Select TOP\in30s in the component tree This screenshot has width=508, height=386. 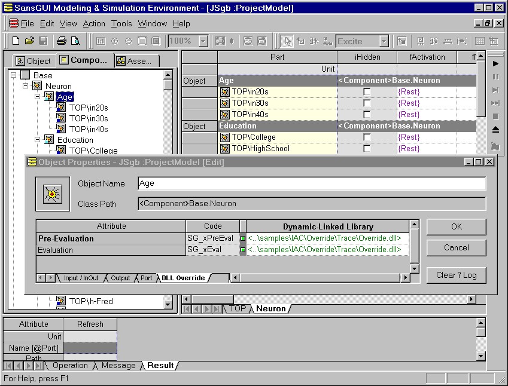pyautogui.click(x=89, y=118)
